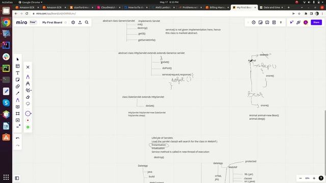Image resolution: width=326 pixels, height=183 pixels.
Task: Open Skype from the Ubuntu dock
Action: pos(6,103)
